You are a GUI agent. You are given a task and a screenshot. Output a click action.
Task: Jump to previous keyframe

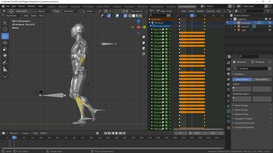click(x=109, y=133)
